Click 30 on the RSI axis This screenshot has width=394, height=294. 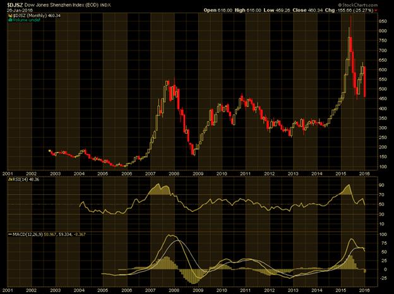coord(381,214)
